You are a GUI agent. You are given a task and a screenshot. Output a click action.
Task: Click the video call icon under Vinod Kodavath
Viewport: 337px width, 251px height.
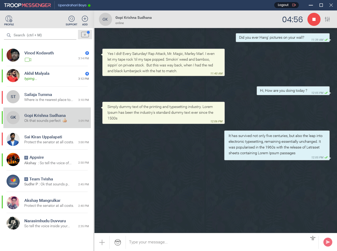pyautogui.click(x=28, y=60)
